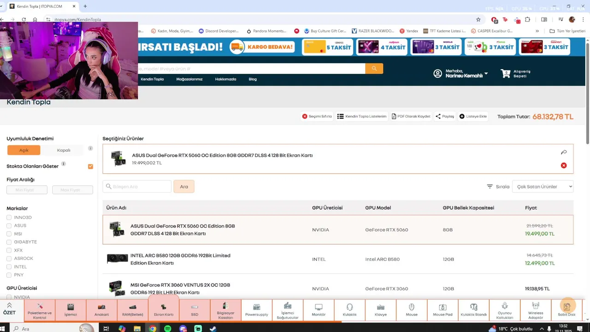This screenshot has width=590, height=332.
Task: Click the Min Fiyat input field
Action: tap(27, 190)
